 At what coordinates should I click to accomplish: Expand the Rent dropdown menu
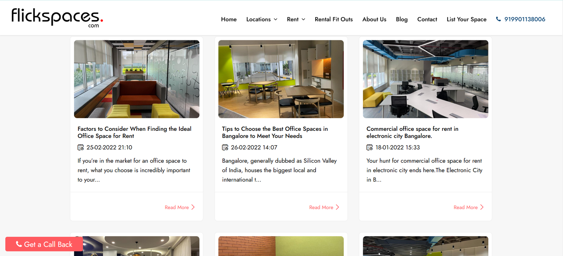pyautogui.click(x=296, y=19)
